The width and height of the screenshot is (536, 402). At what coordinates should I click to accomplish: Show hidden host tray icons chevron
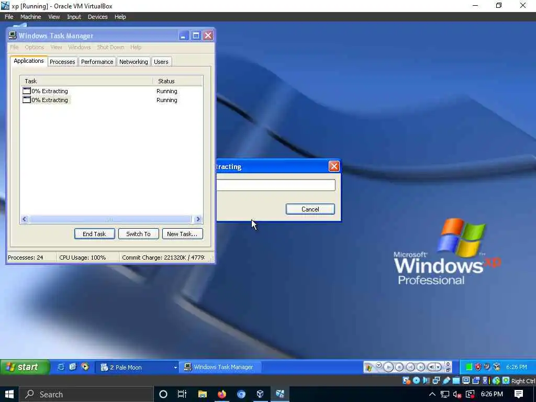[432, 394]
